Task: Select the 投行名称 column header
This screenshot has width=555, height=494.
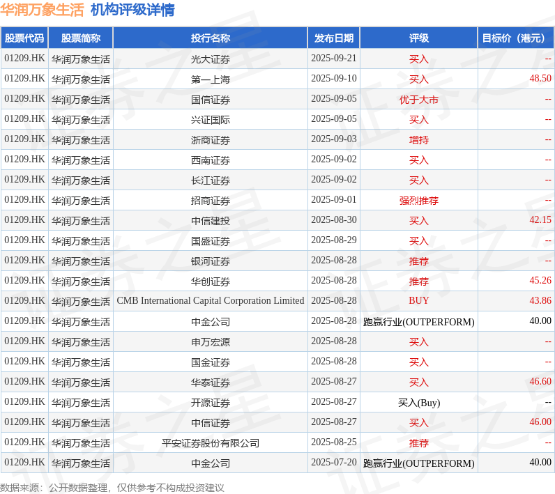Action: (211, 38)
